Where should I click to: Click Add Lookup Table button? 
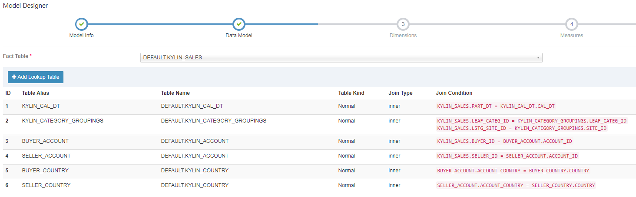coord(36,77)
